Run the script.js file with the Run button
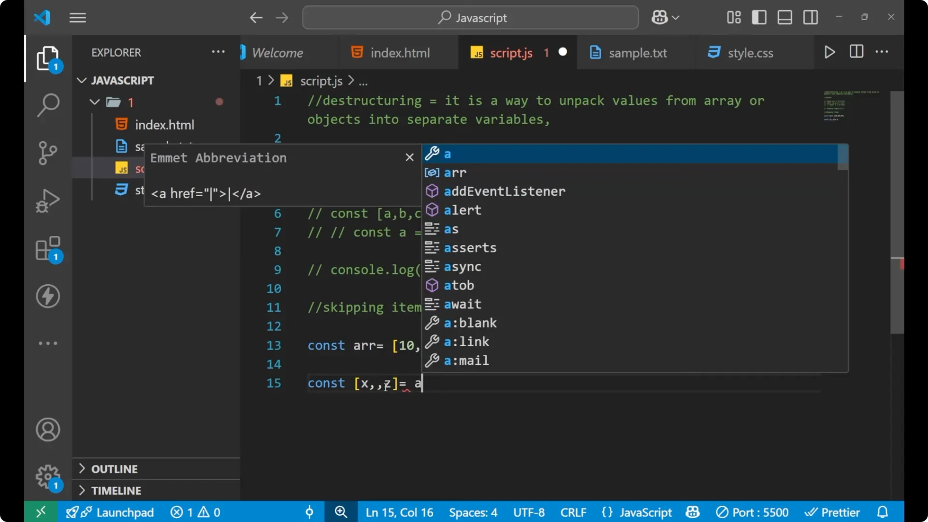 click(x=829, y=52)
